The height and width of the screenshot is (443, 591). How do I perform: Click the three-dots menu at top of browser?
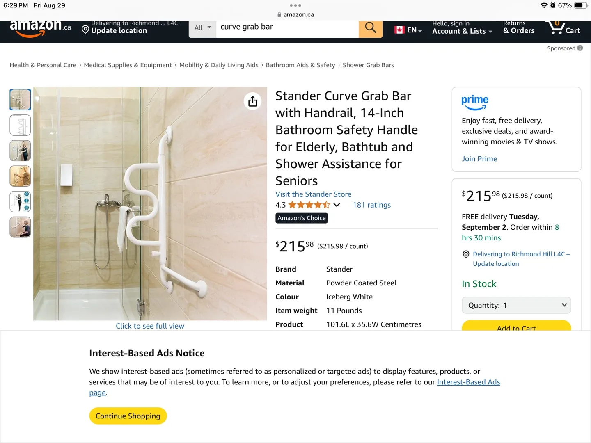[295, 5]
